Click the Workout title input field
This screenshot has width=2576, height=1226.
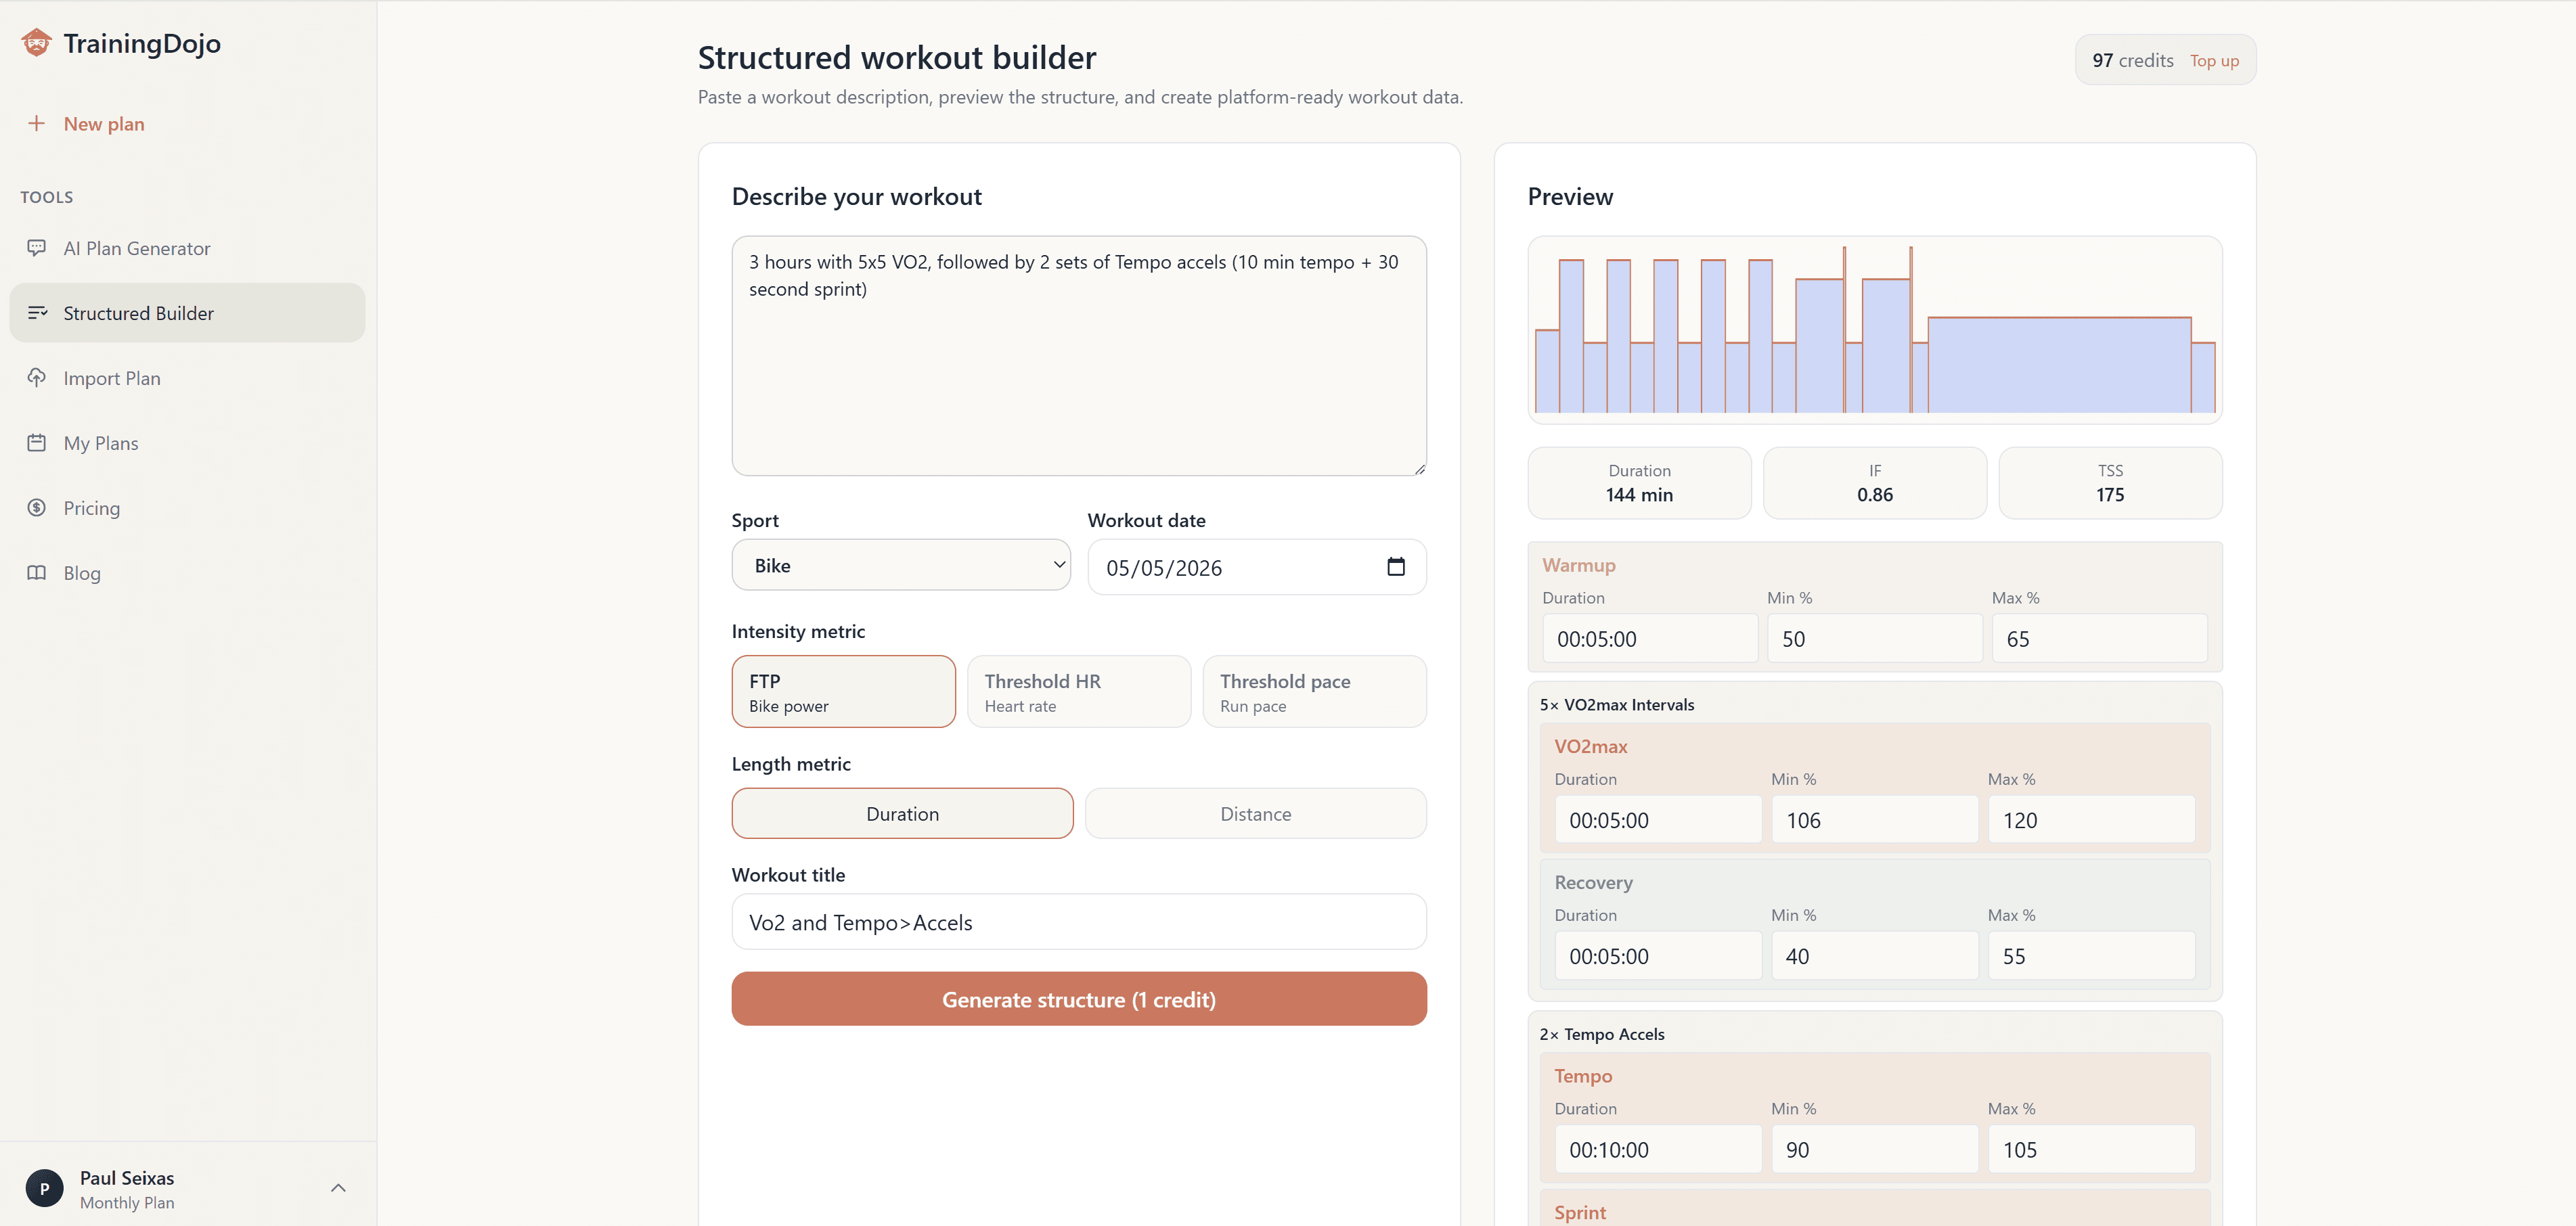(1079, 921)
